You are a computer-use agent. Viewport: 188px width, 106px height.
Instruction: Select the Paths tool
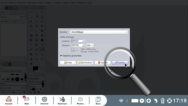coord(36,21)
